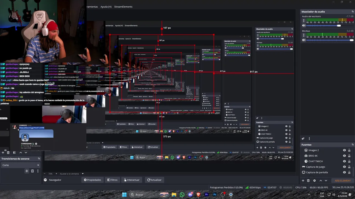Click the CHAT TWICH browser source icon
The image size is (355, 199).
click(x=306, y=161)
